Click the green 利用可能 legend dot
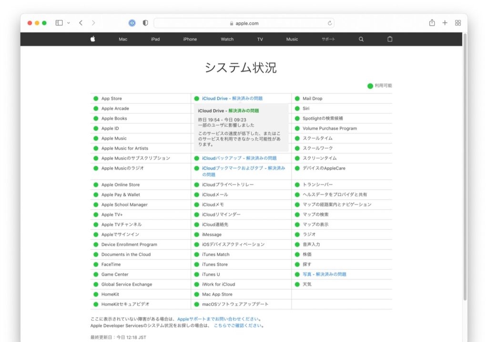 (370, 86)
